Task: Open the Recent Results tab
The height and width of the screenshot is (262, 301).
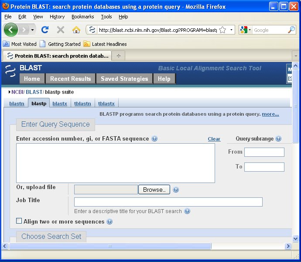Action: coord(70,79)
